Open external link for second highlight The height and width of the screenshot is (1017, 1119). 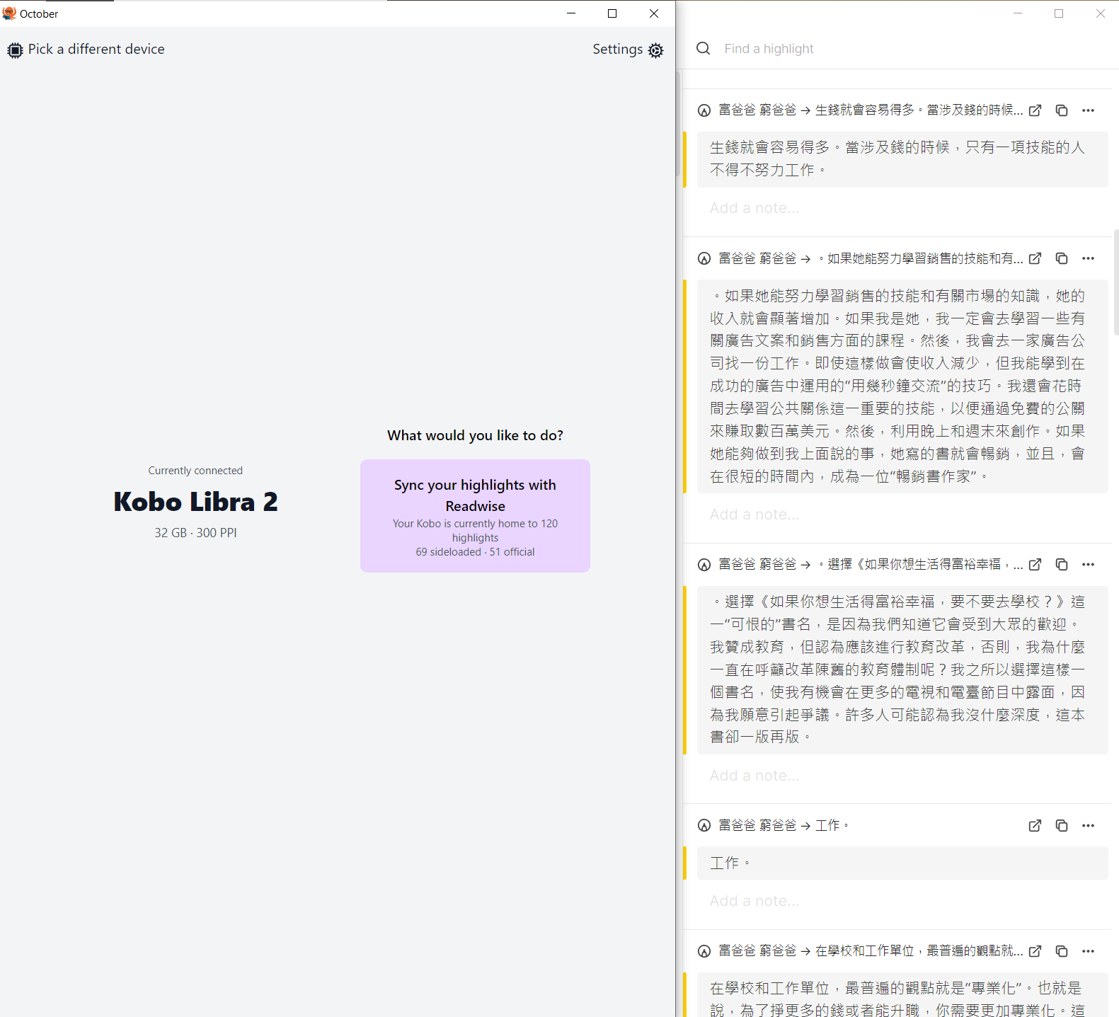coord(1035,259)
